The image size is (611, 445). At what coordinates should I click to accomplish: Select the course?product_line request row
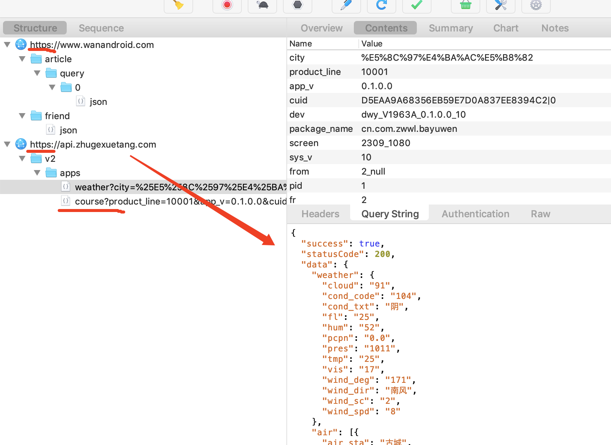point(143,201)
